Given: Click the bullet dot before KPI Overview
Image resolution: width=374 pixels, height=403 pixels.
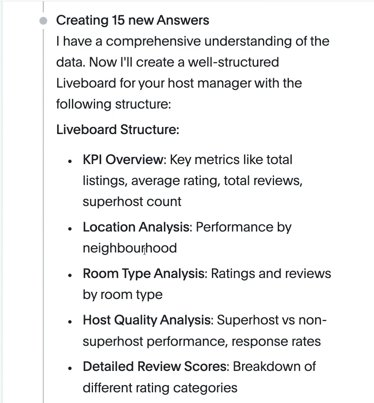Looking at the screenshot, I should [71, 160].
